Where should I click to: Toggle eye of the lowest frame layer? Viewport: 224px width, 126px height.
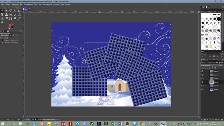pos(202,85)
